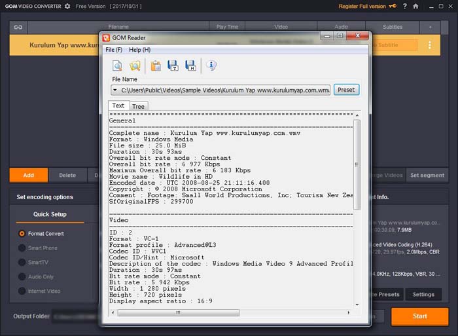Click the Subtitles column header
458x336 pixels.
(393, 27)
